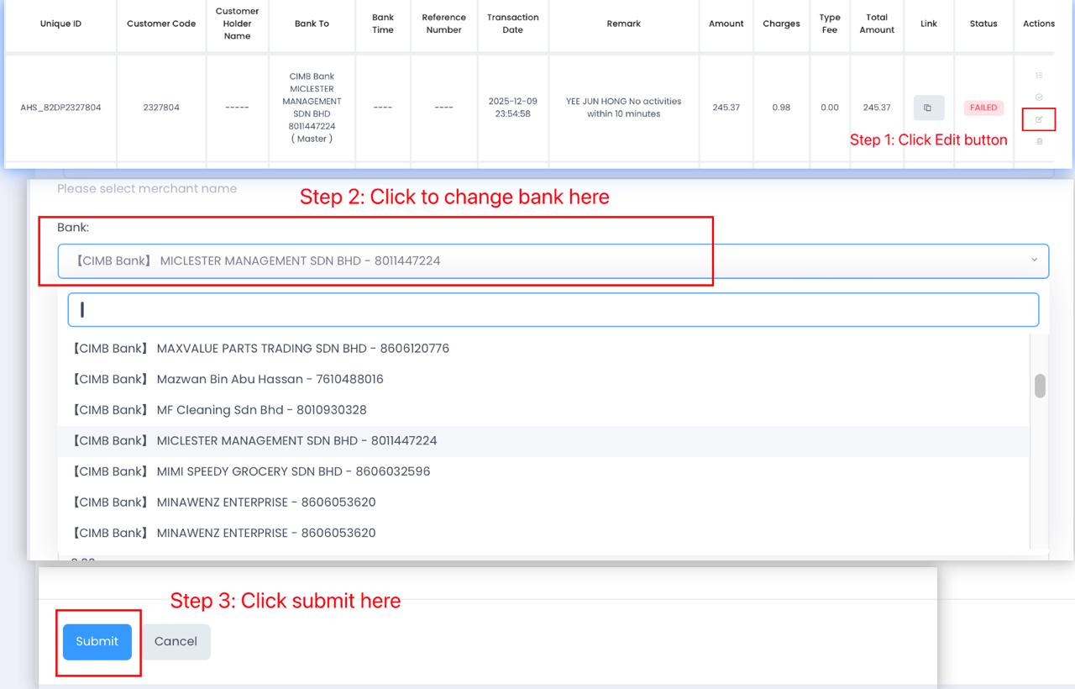The image size is (1075, 689).
Task: Click the FAILED status badge
Action: (983, 108)
